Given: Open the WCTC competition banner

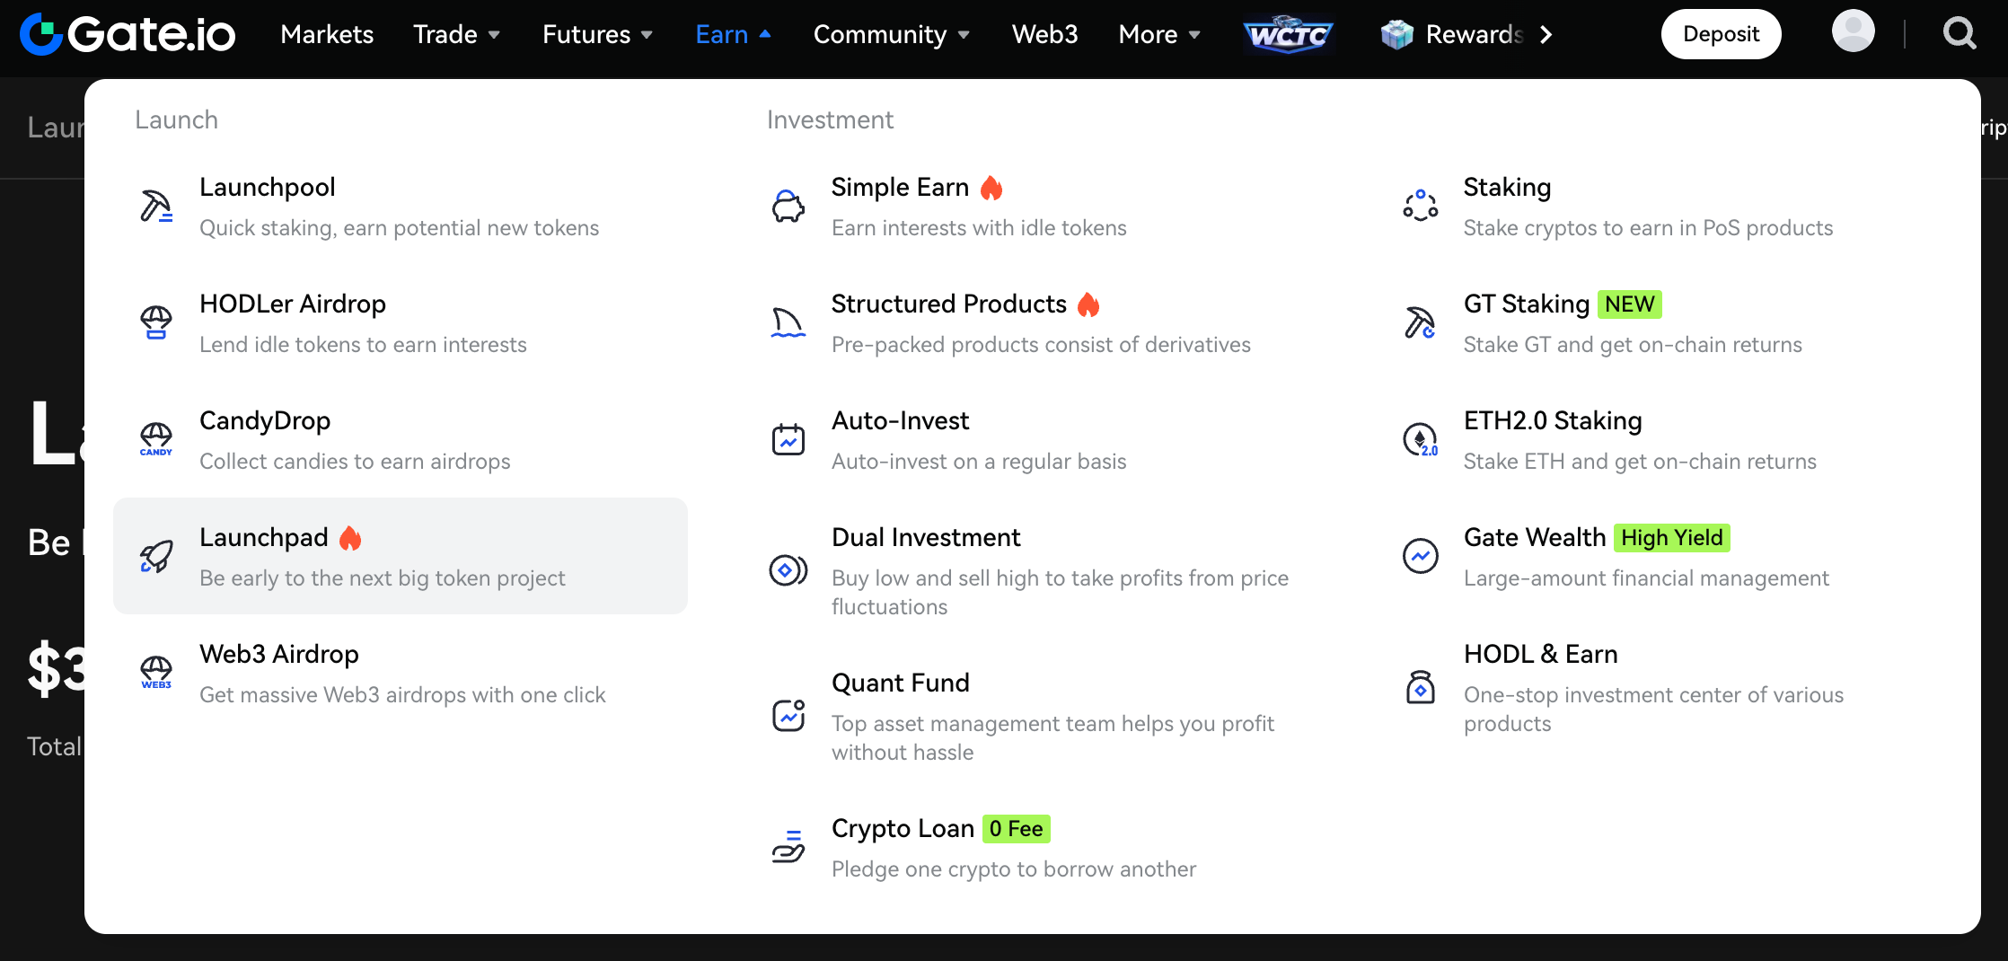Looking at the screenshot, I should pyautogui.click(x=1289, y=34).
